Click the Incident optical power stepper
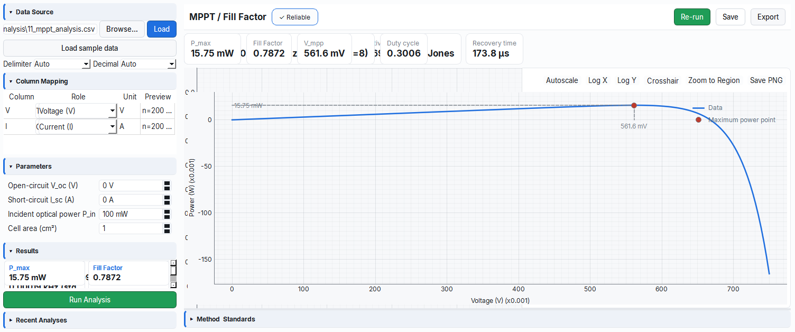The image size is (795, 332). tap(167, 214)
